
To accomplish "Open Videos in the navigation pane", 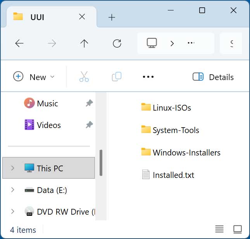I will (x=49, y=125).
